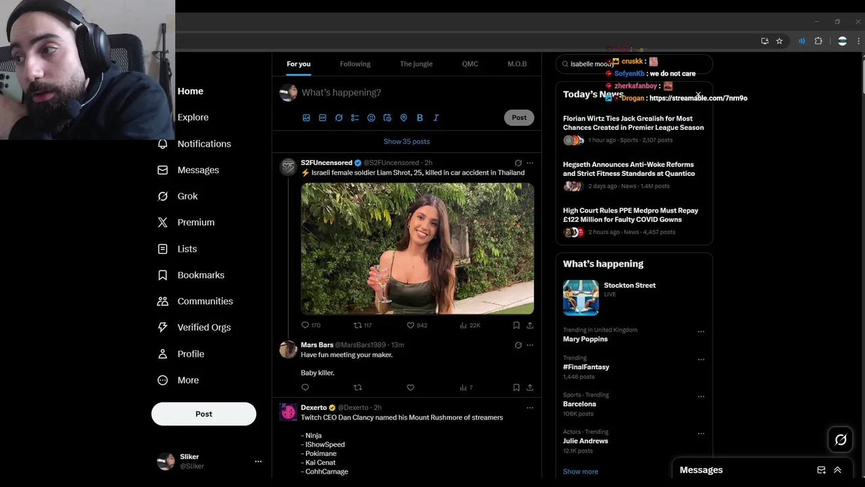This screenshot has height=487, width=865.
Task: Tag a location in the composer
Action: (x=403, y=118)
